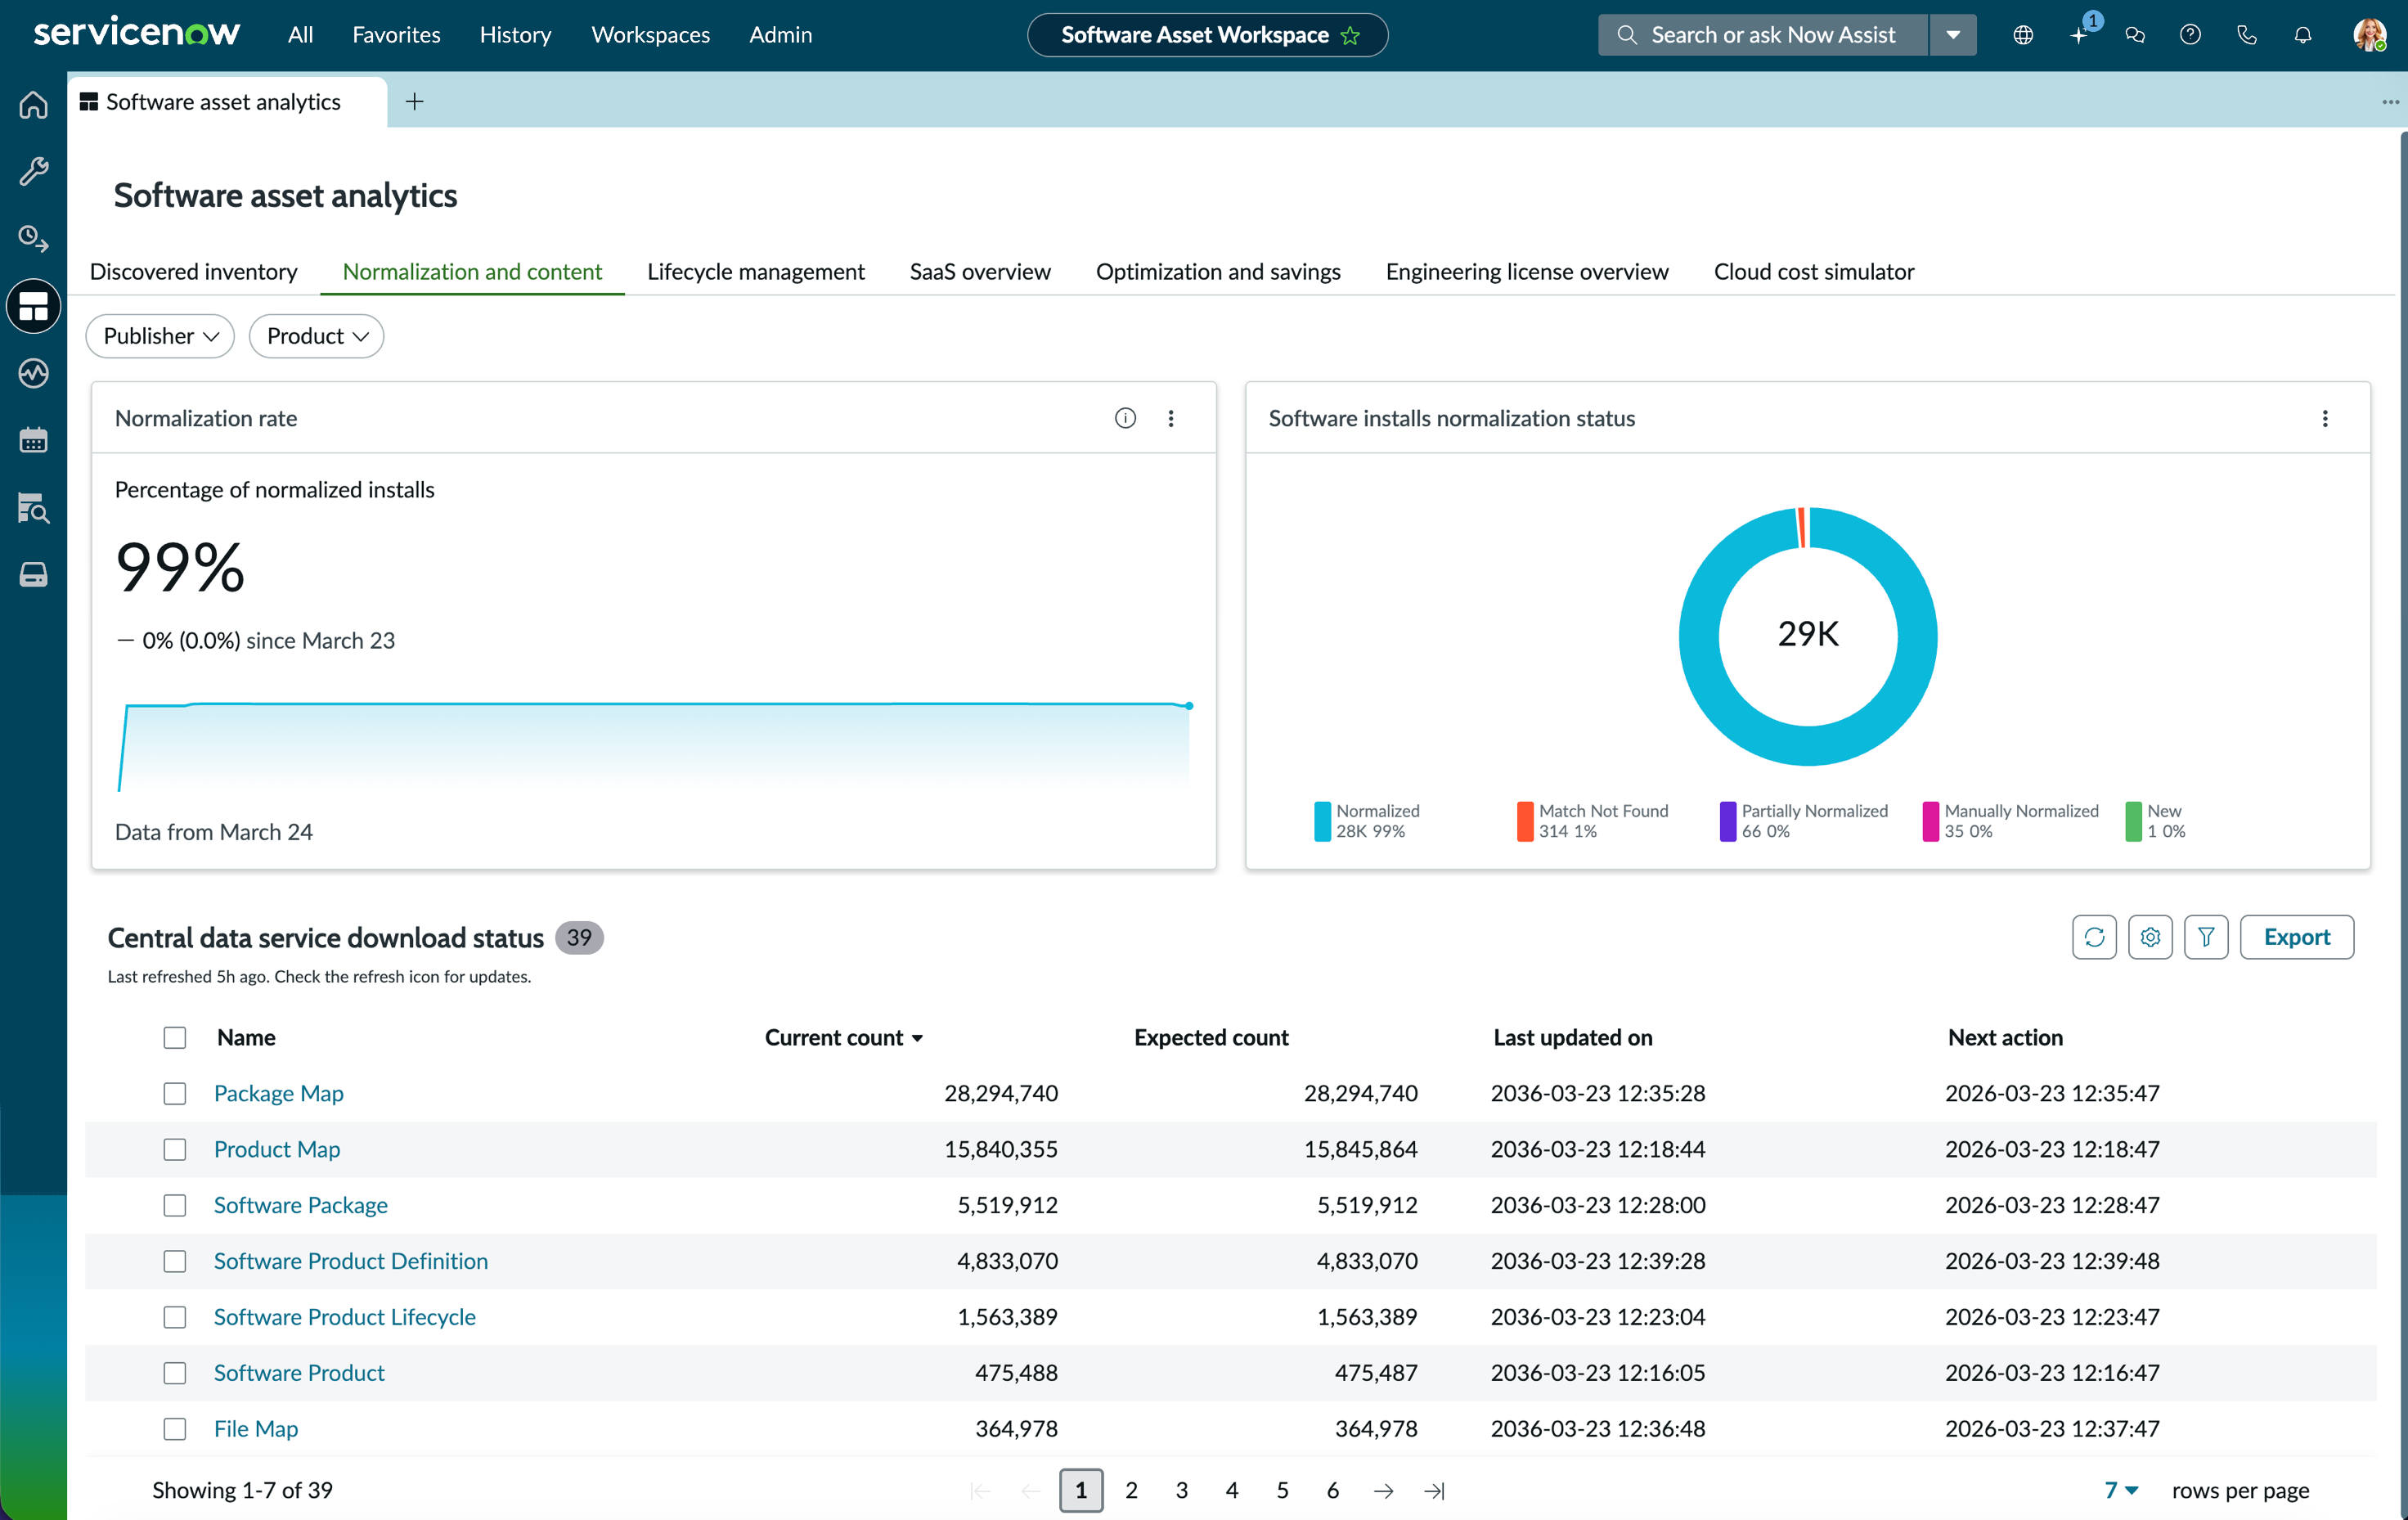Open the Workspaces menu
Viewport: 2408px width, 1520px height.
pos(650,35)
